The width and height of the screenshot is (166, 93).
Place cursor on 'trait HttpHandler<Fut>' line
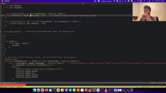(x=35, y=14)
